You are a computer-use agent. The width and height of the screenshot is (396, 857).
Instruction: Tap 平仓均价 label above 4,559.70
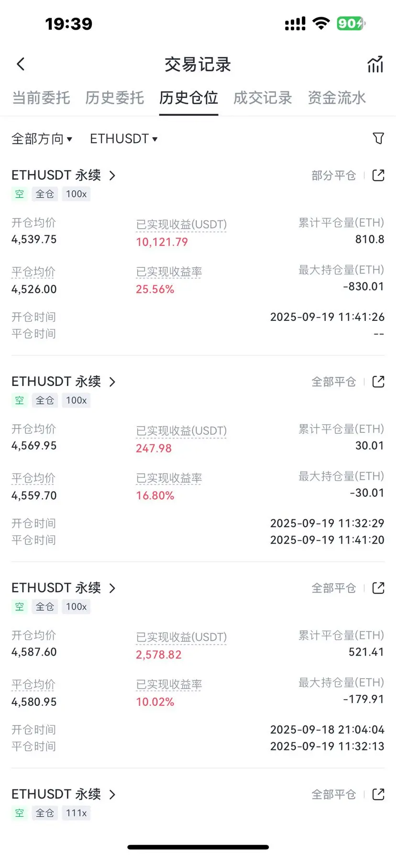pos(33,478)
